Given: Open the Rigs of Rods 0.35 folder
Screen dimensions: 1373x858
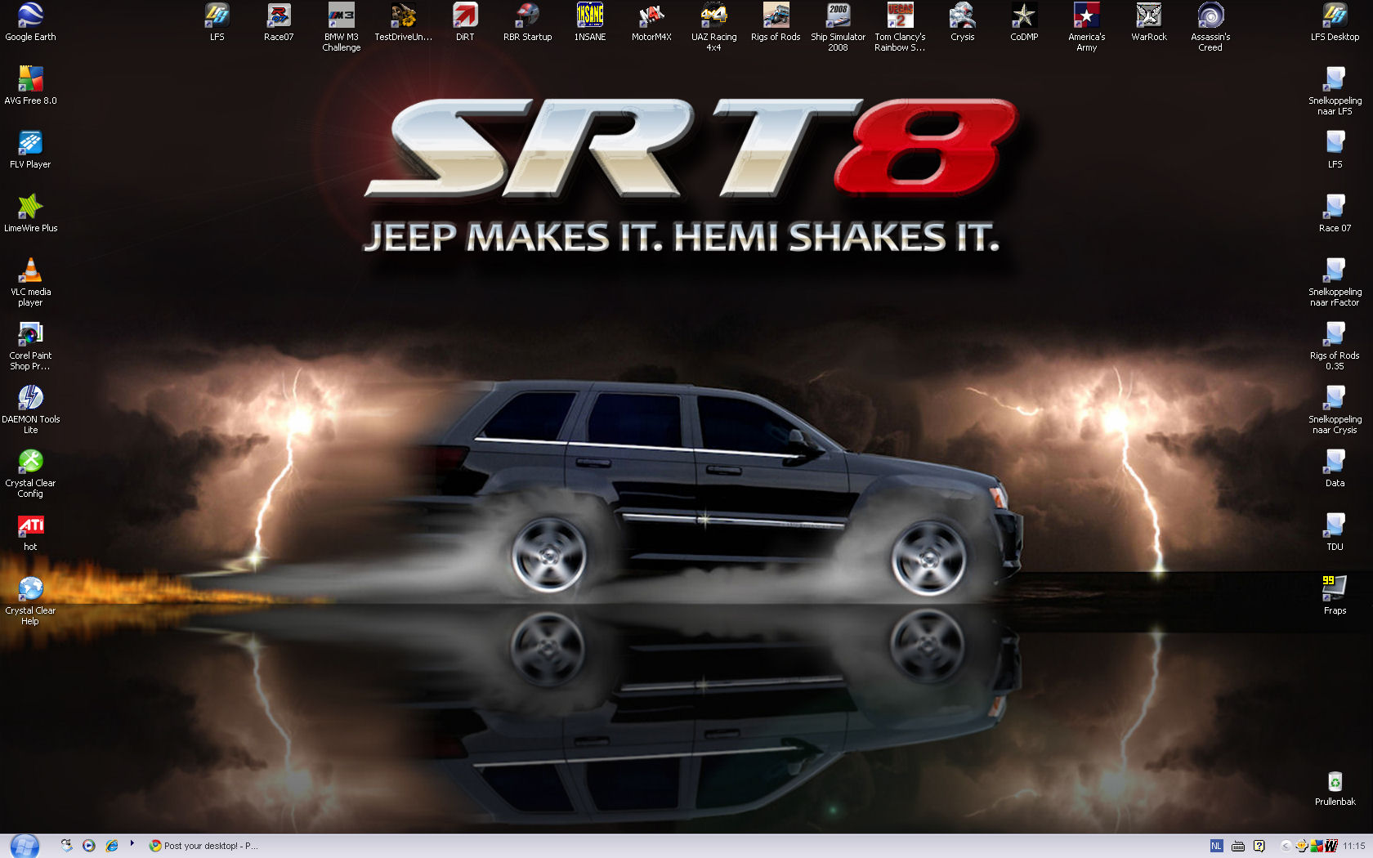Looking at the screenshot, I should point(1335,346).
